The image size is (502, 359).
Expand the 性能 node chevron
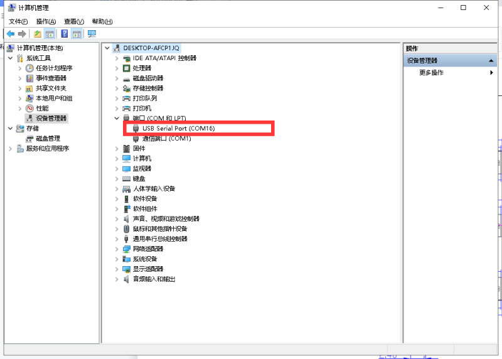20,108
